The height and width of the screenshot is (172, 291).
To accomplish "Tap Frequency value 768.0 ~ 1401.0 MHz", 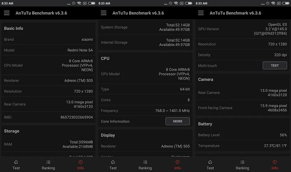I will 172,111.
